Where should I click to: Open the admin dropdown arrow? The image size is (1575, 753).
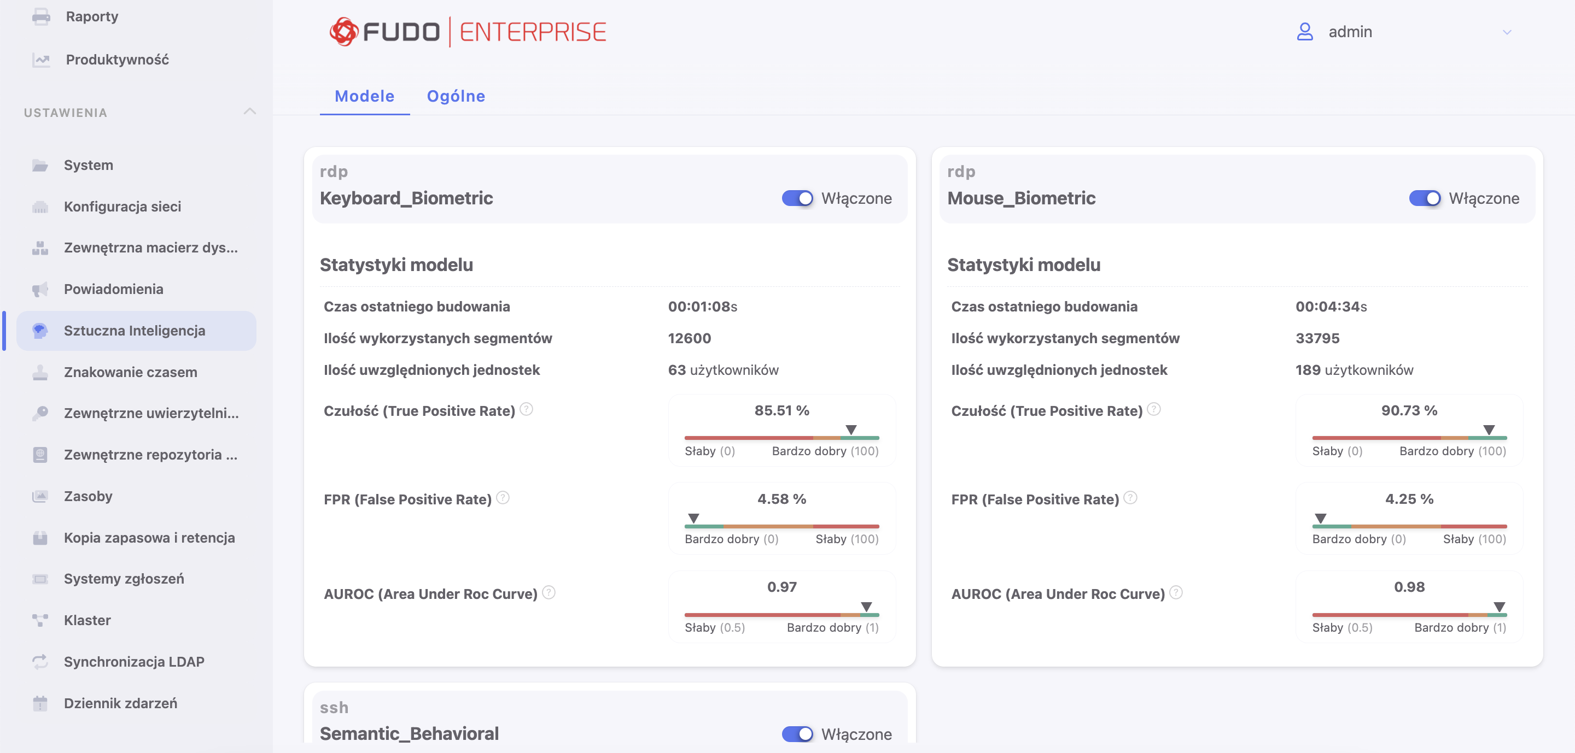pyautogui.click(x=1507, y=32)
